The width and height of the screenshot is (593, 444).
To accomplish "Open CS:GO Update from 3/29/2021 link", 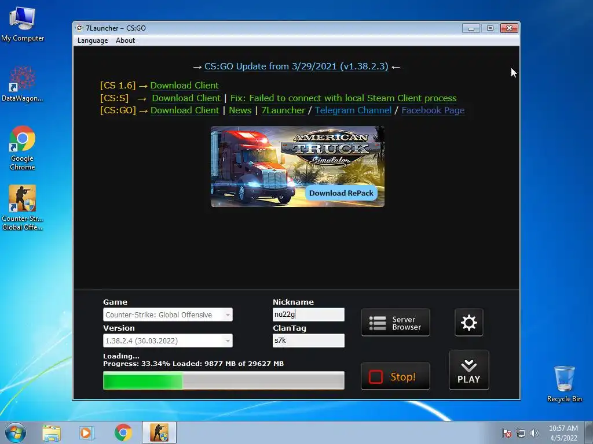I will coord(296,66).
